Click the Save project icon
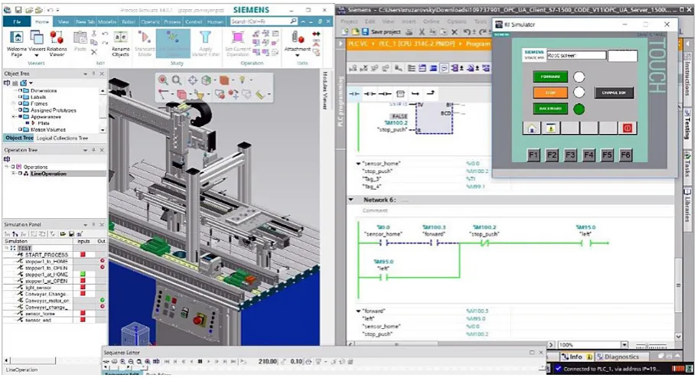 tap(365, 31)
